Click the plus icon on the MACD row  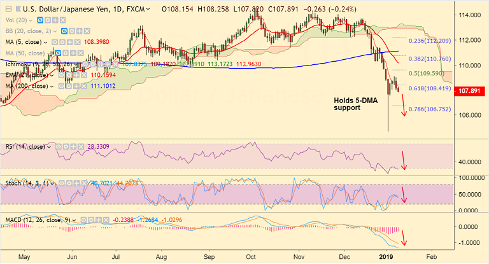(99, 220)
